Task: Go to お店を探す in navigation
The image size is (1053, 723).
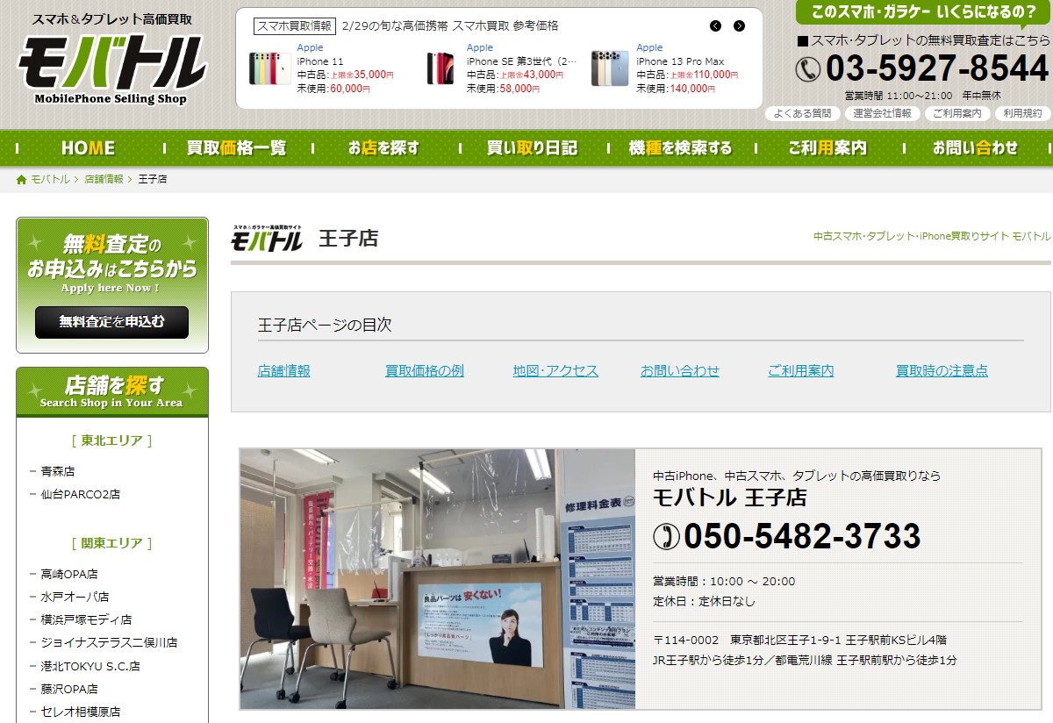Action: tap(383, 148)
